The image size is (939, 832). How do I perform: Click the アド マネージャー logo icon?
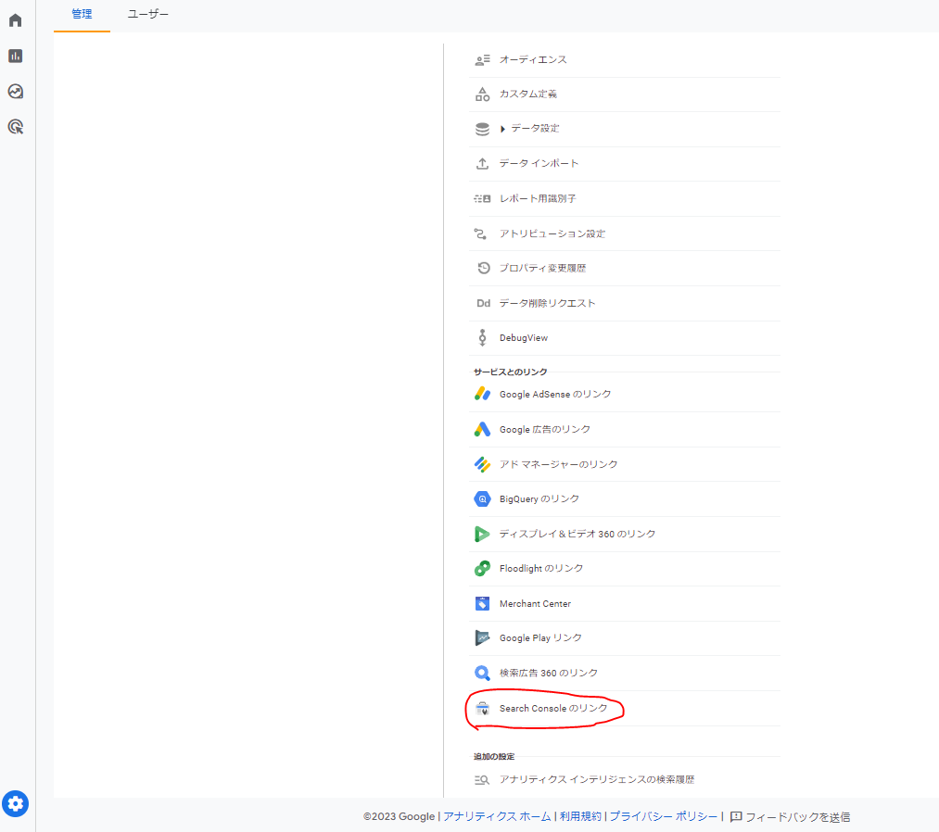[482, 464]
